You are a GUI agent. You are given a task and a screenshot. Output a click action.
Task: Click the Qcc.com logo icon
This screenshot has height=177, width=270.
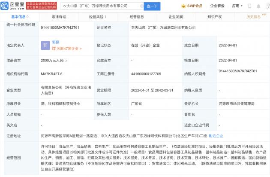point(4,6)
